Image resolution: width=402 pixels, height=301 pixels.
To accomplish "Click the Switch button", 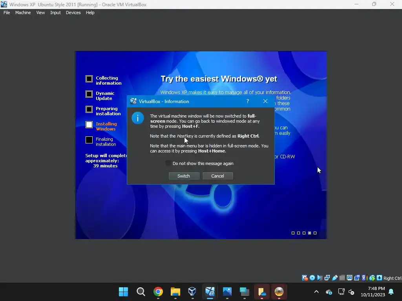I will pyautogui.click(x=184, y=176).
